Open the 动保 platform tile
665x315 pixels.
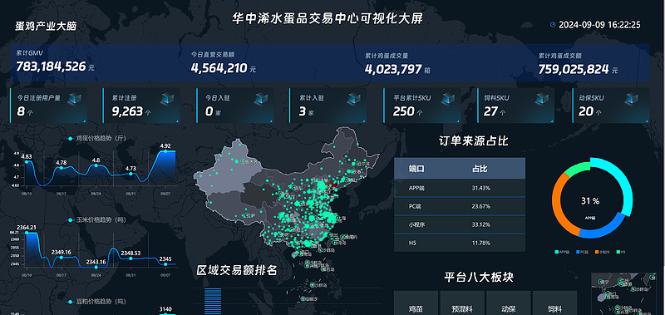tap(509, 303)
